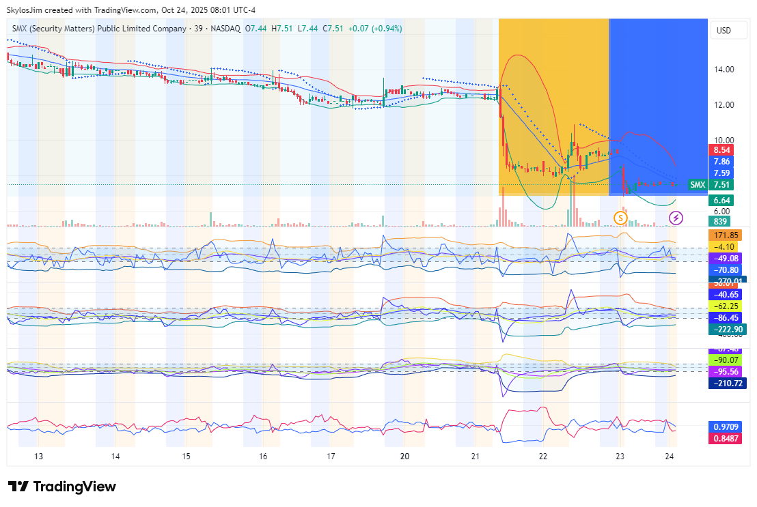The image size is (757, 507).
Task: Click the purple -49.08 indicator value
Action: pos(726,259)
